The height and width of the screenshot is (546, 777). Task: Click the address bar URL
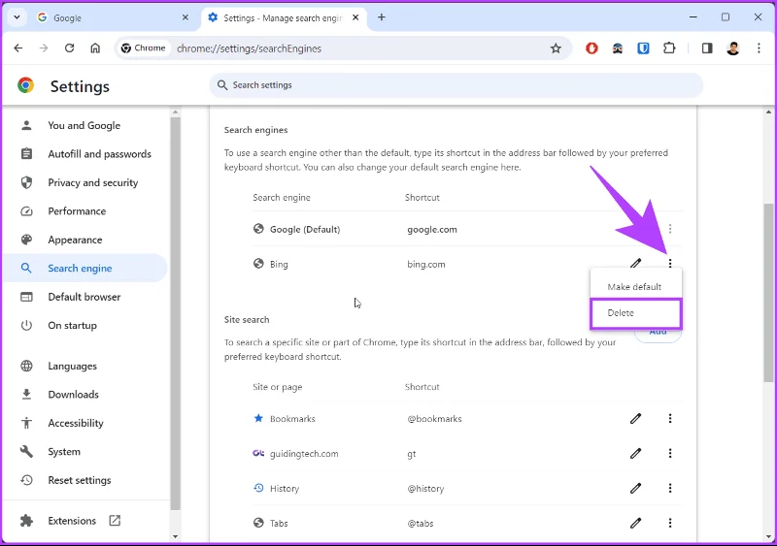249,48
